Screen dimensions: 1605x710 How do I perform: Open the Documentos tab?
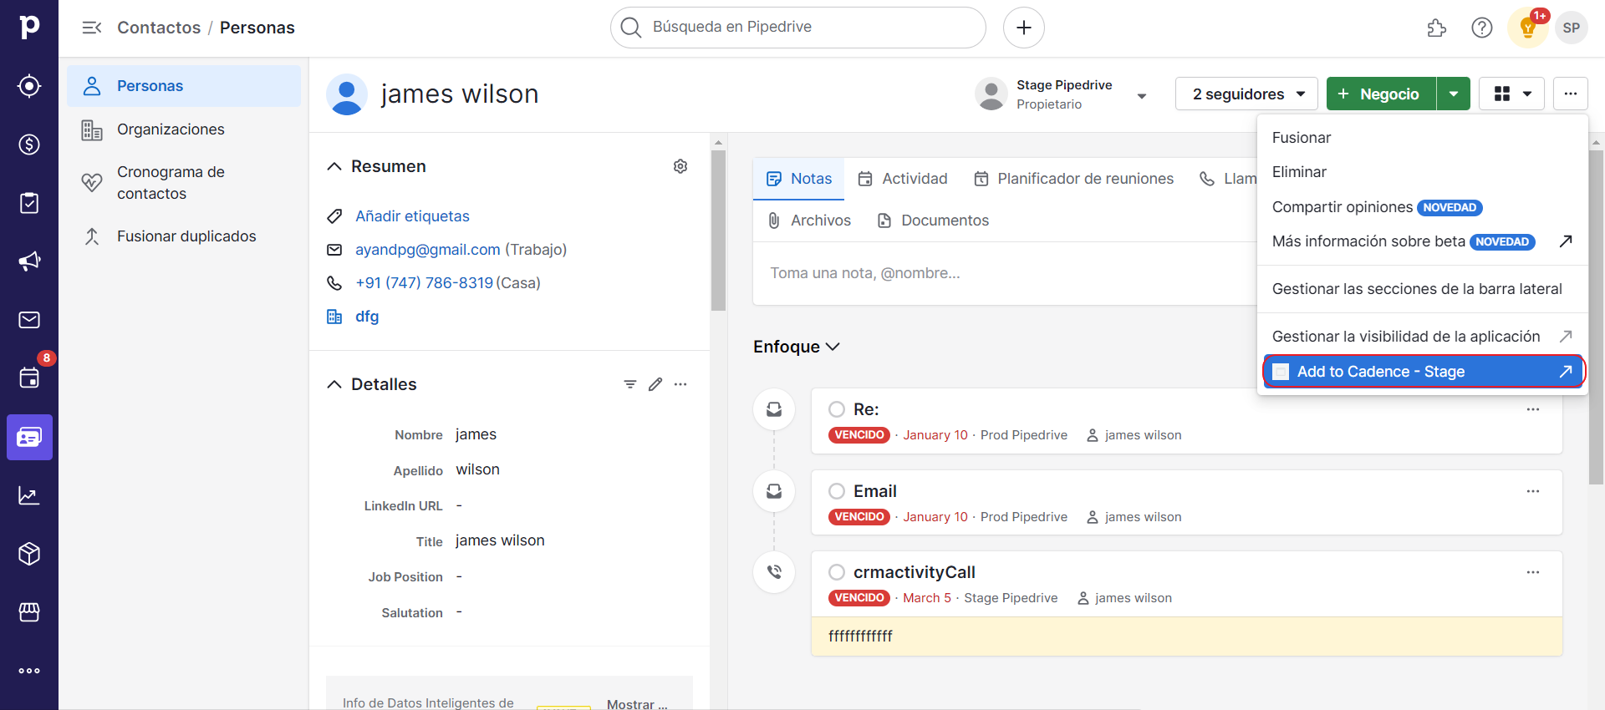[933, 221]
